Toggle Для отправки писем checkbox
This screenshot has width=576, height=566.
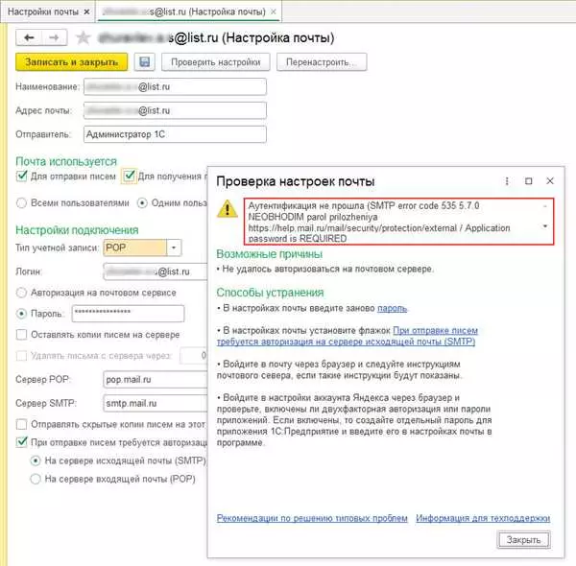coord(22,177)
